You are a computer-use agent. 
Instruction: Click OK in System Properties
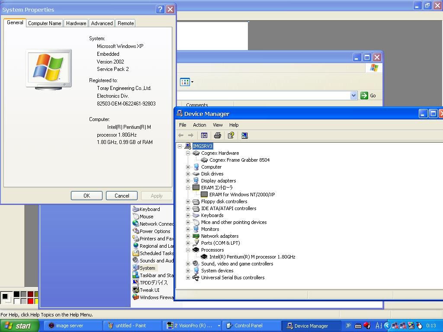[x=86, y=195]
